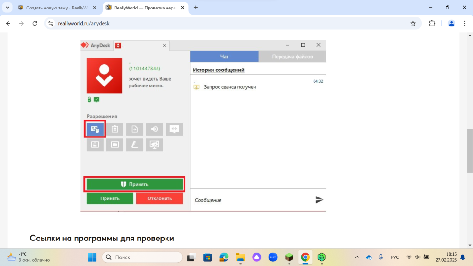Screen dimensions: 473x266
Task: Bookmark this page with the star icon
Action: (x=413, y=23)
